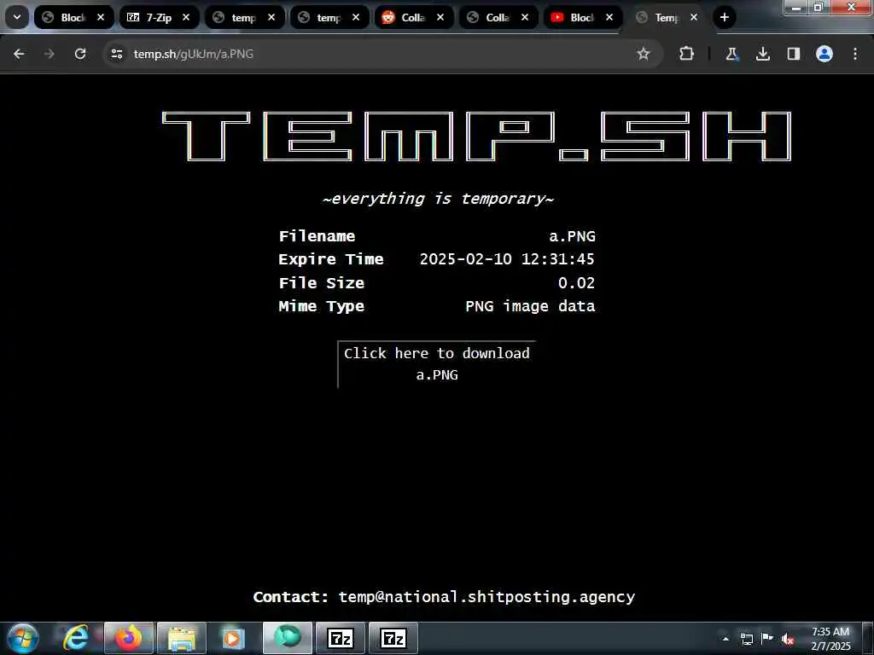Click the everything is temporary tagline

pos(438,199)
